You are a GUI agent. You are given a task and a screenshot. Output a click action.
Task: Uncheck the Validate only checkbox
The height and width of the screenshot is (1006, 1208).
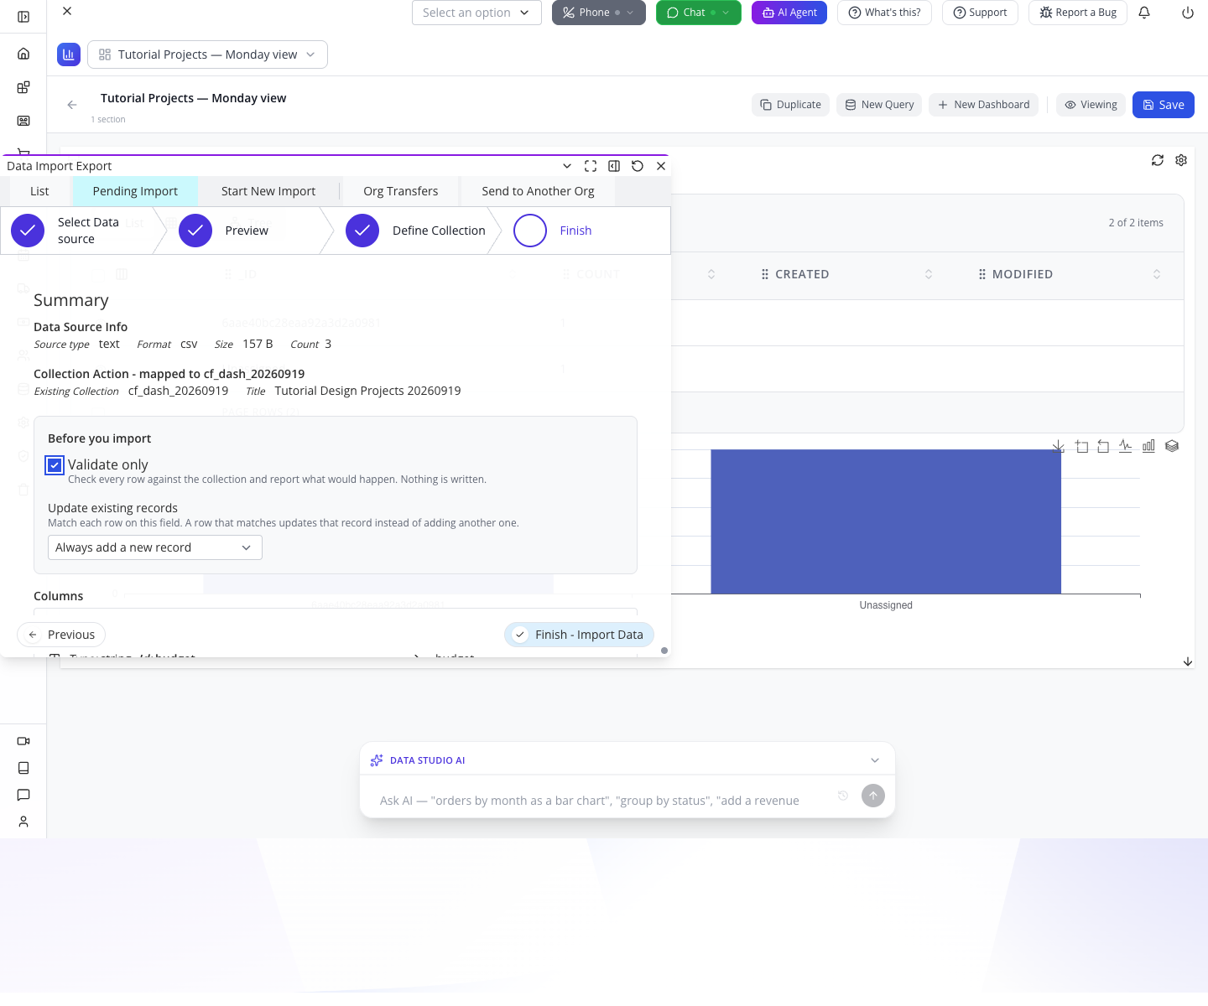[x=55, y=464]
